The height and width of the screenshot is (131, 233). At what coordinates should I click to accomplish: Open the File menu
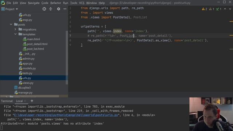click(9, 3)
